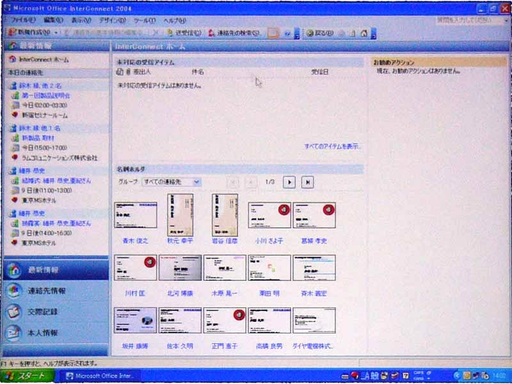
Task: Open the 編集 menu
Action: pos(53,20)
